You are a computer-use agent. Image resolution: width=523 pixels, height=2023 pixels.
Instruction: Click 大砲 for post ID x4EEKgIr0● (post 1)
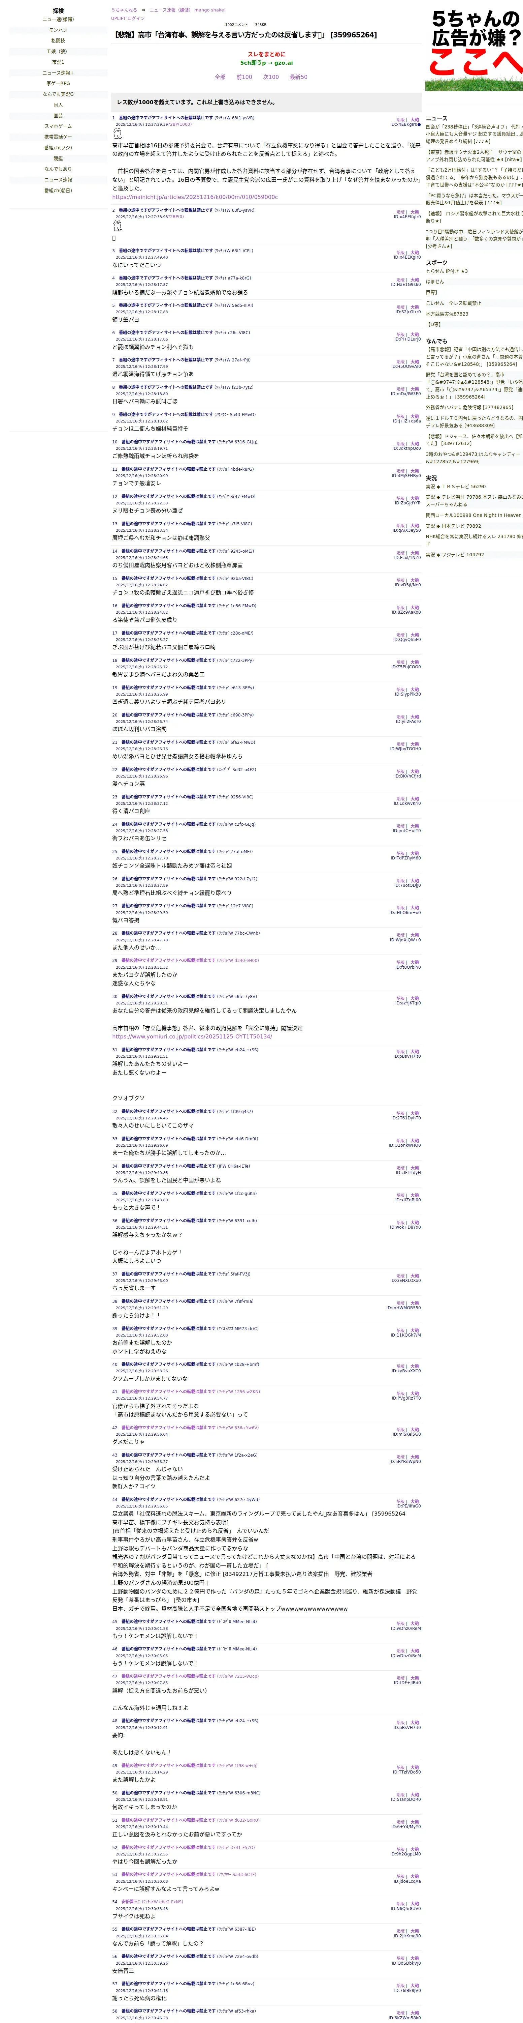[415, 120]
